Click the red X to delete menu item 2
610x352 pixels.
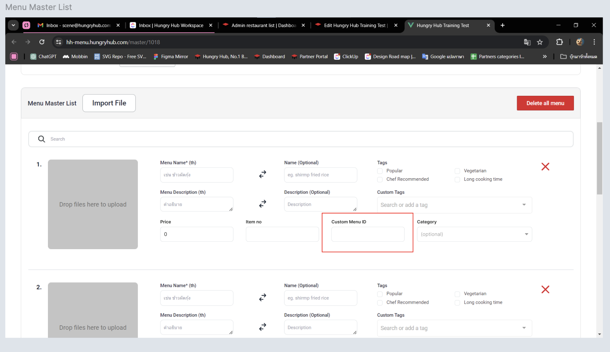[545, 290]
